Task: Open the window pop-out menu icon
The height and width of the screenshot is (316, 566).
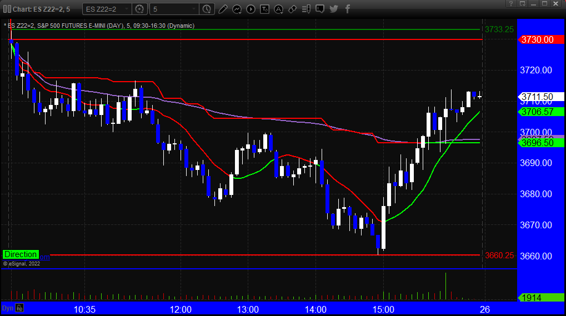Action: 522,3
